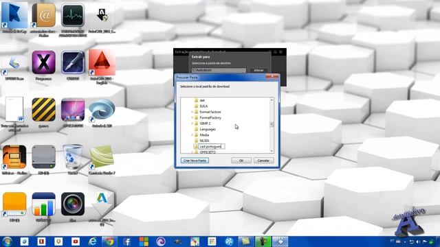440x247 pixels.
Task: Open the red AutoCAD desktop shortcut
Action: pos(102,62)
